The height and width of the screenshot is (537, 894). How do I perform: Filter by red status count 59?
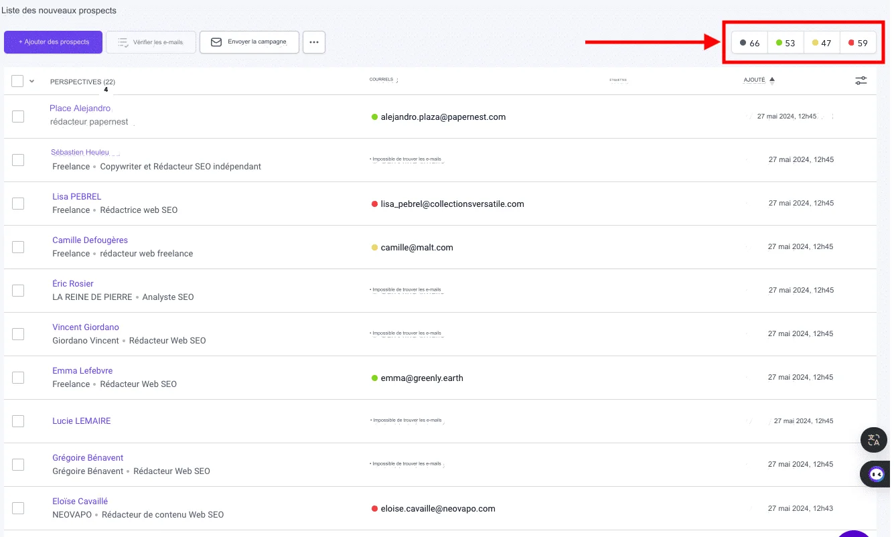[x=858, y=43]
